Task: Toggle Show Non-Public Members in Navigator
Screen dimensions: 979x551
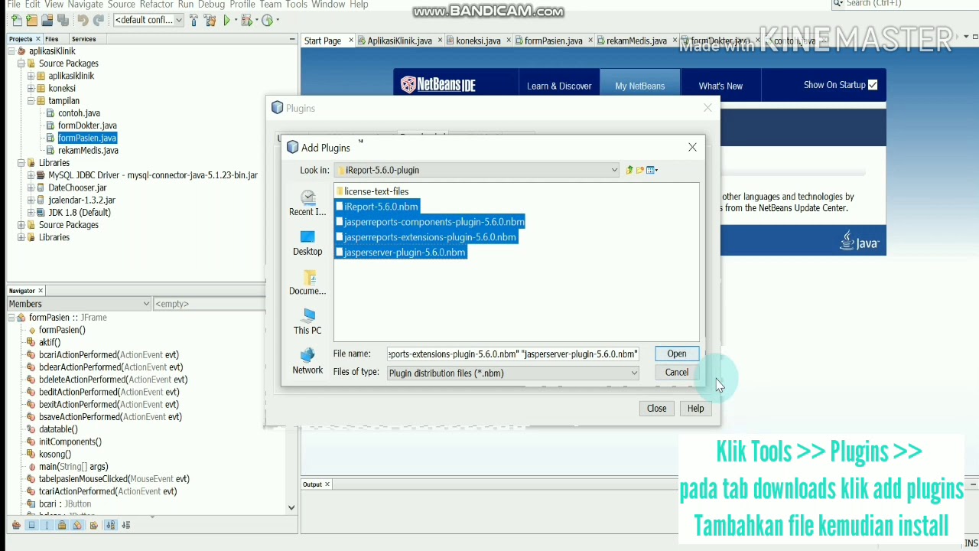Action: 62,525
